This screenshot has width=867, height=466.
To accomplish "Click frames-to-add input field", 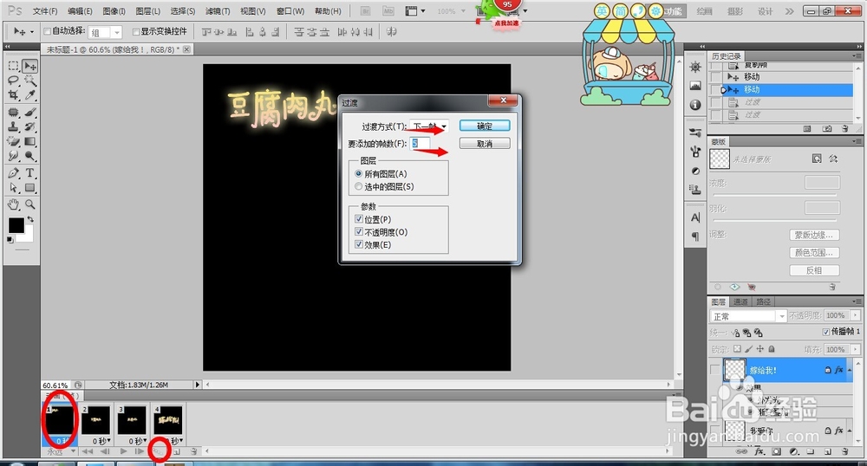I will (x=420, y=144).
